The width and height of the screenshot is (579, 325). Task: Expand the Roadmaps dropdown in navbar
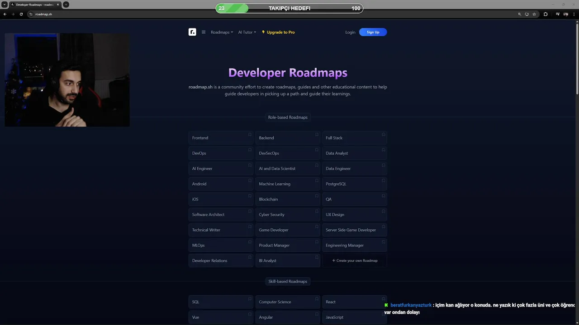point(222,32)
